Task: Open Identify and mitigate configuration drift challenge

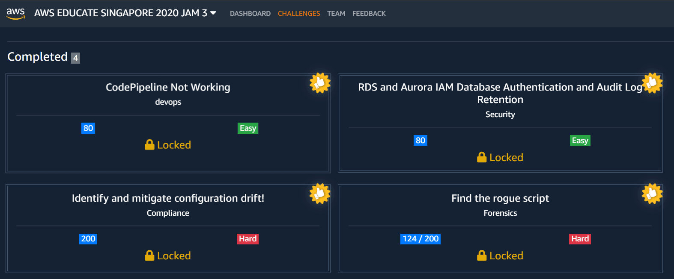Action: (168, 198)
